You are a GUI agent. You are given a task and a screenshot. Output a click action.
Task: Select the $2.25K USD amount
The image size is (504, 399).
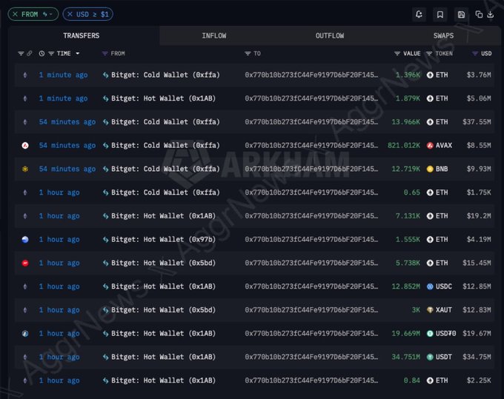click(x=479, y=380)
